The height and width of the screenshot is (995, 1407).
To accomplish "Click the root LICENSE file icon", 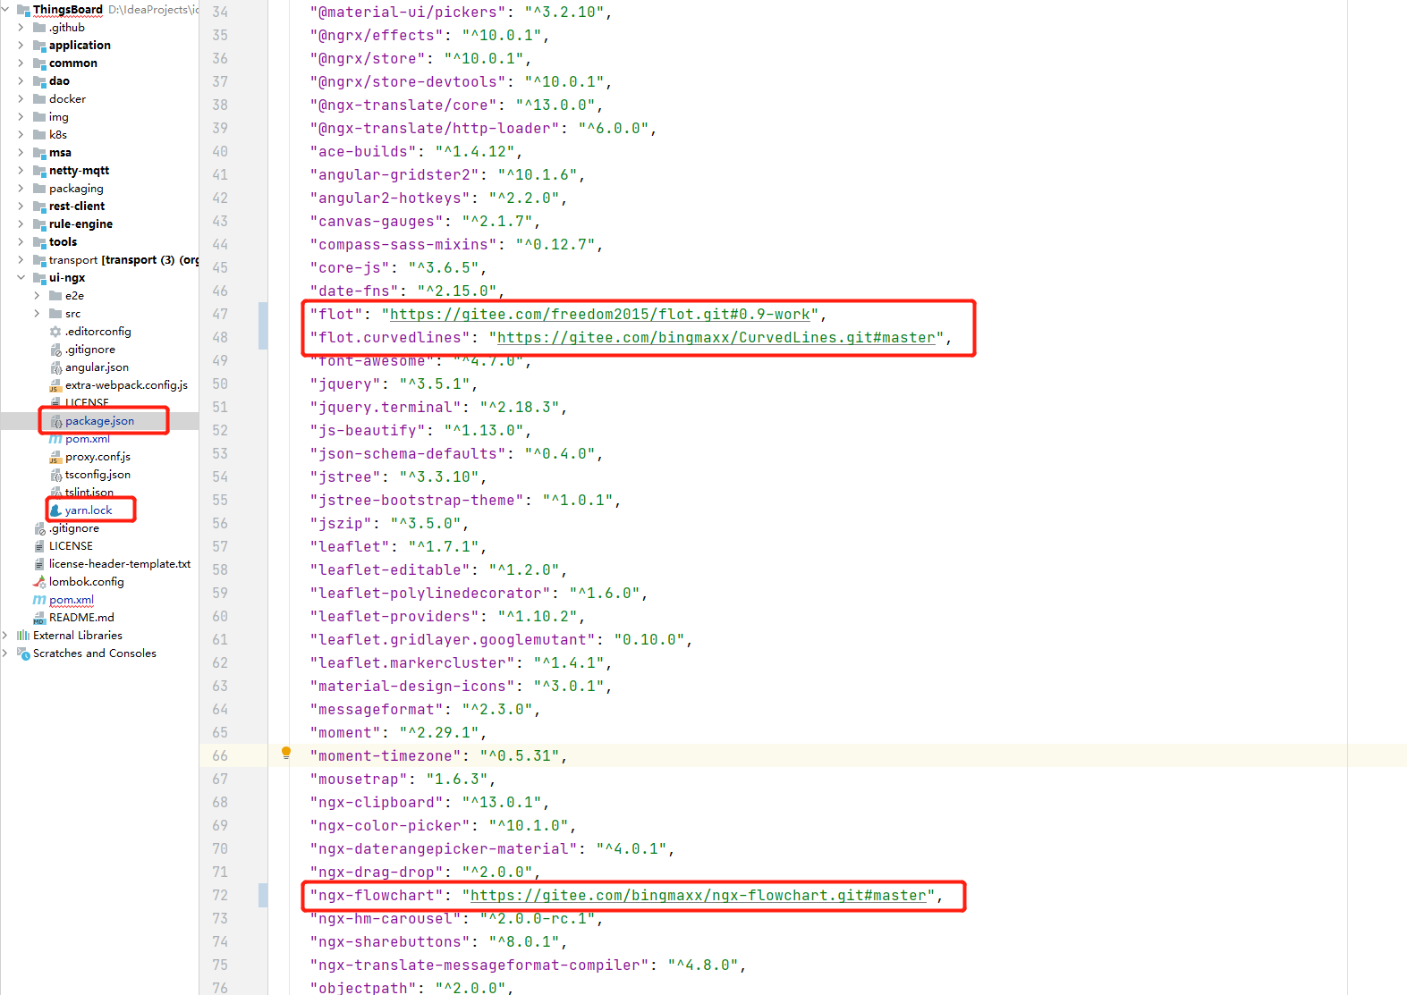I will (x=39, y=546).
